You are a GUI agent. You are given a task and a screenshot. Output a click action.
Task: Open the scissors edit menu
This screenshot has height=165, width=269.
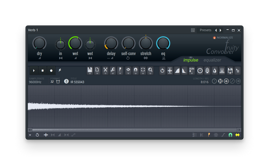click(x=105, y=71)
